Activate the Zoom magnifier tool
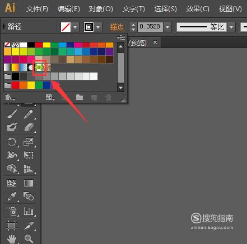The image size is (247, 244). pyautogui.click(x=29, y=238)
